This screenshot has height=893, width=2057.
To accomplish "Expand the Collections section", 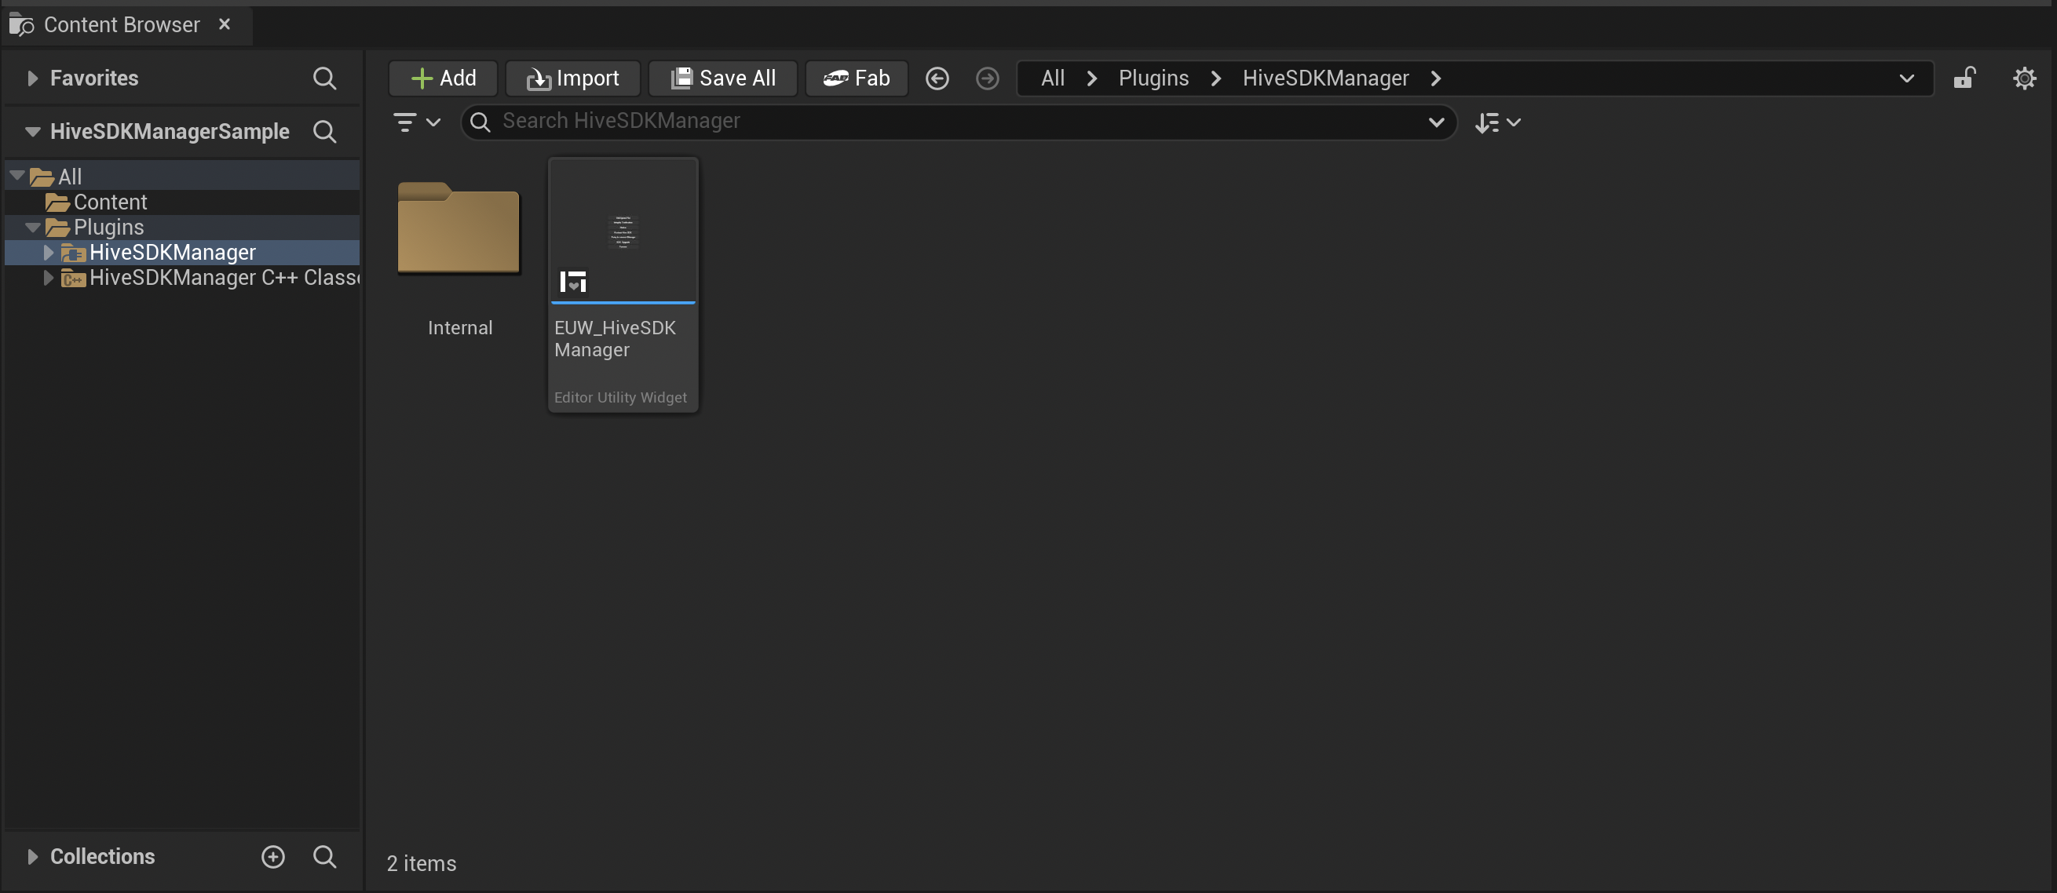I will coord(32,856).
